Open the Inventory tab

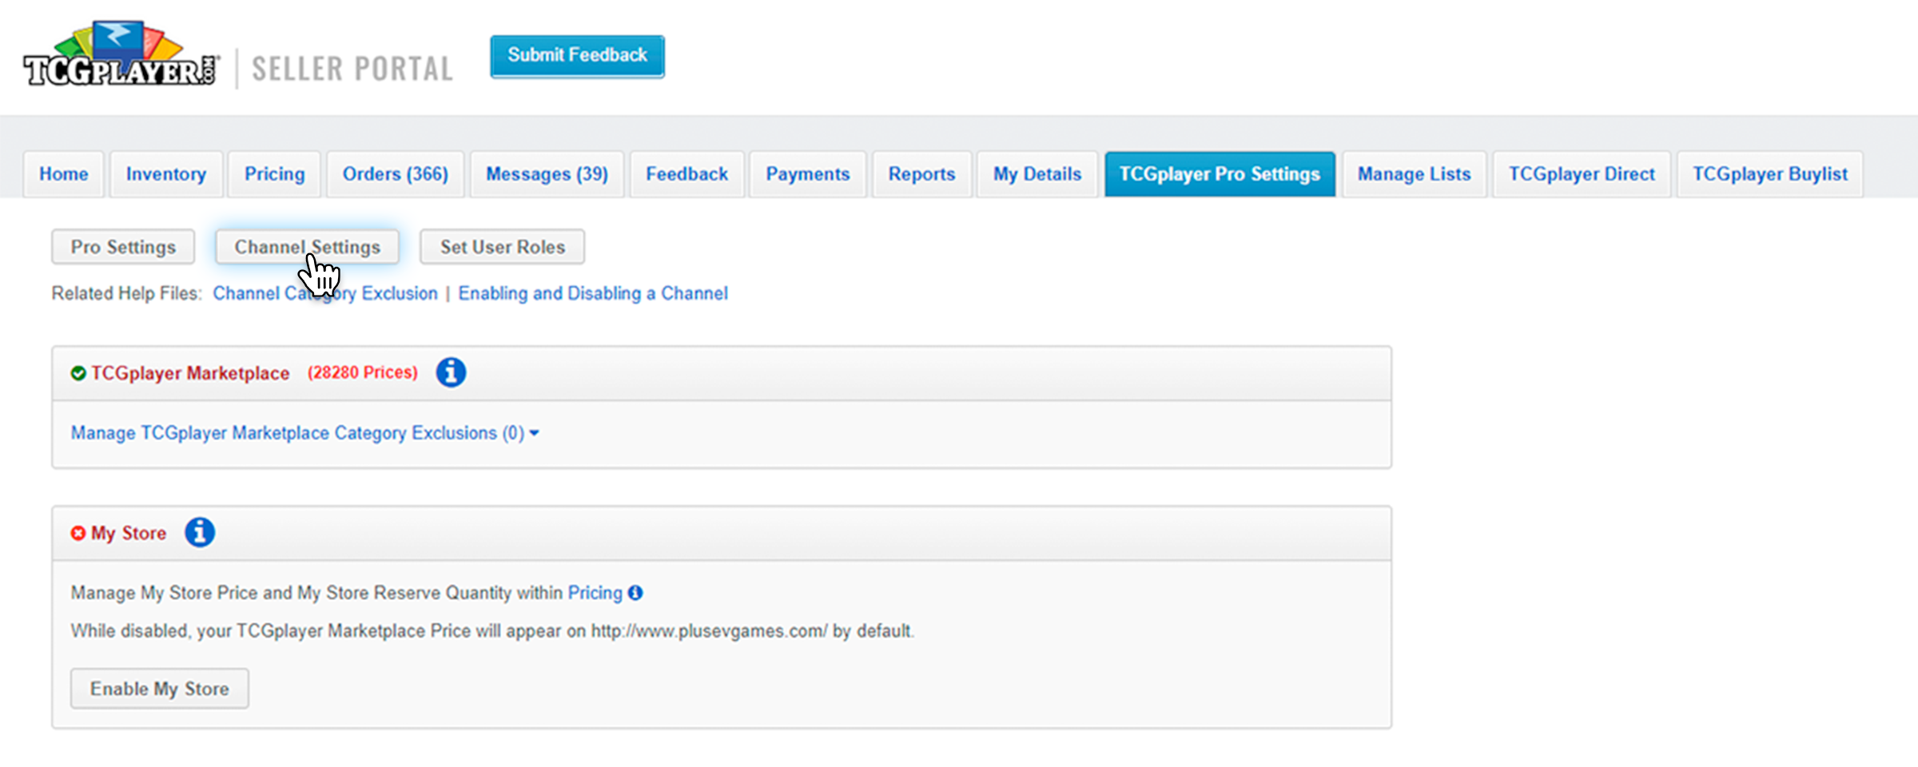166,174
